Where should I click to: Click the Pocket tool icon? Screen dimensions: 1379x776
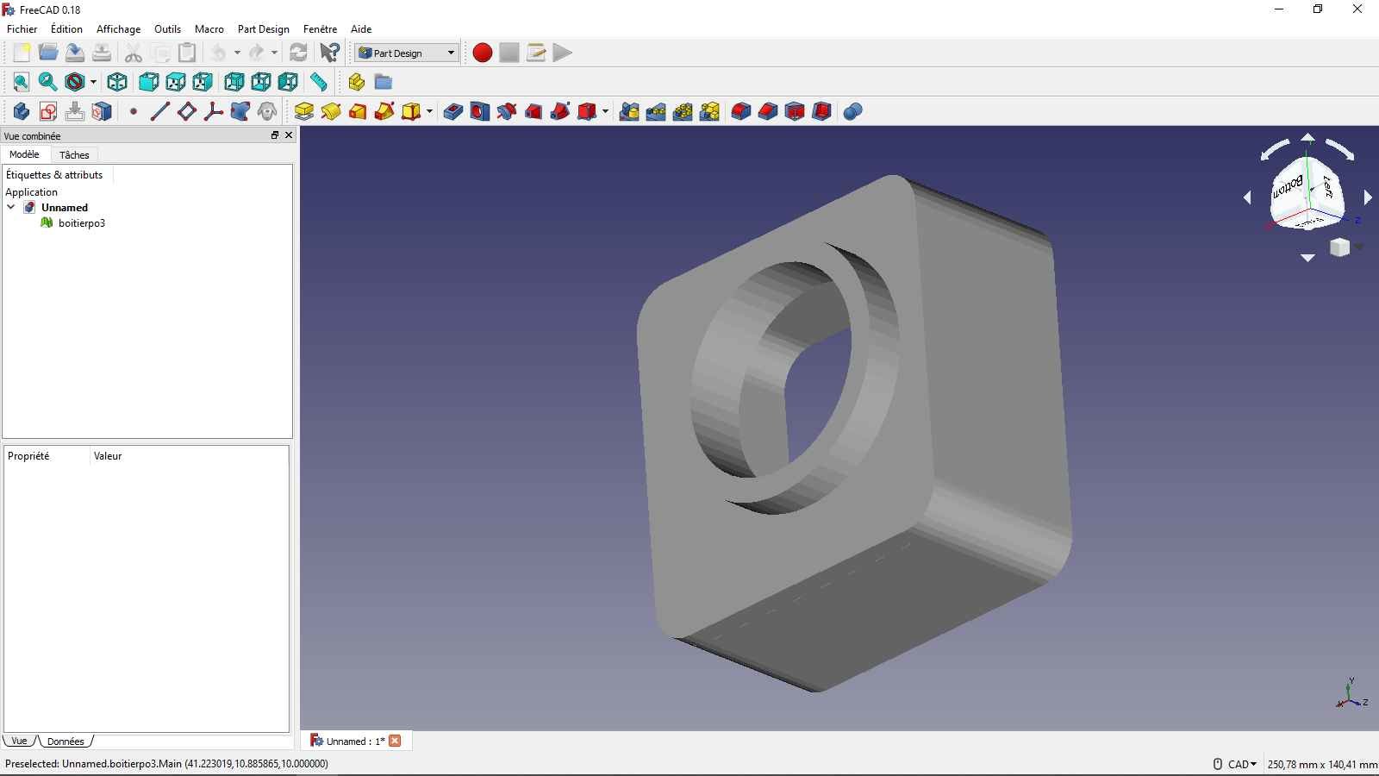pyautogui.click(x=453, y=111)
